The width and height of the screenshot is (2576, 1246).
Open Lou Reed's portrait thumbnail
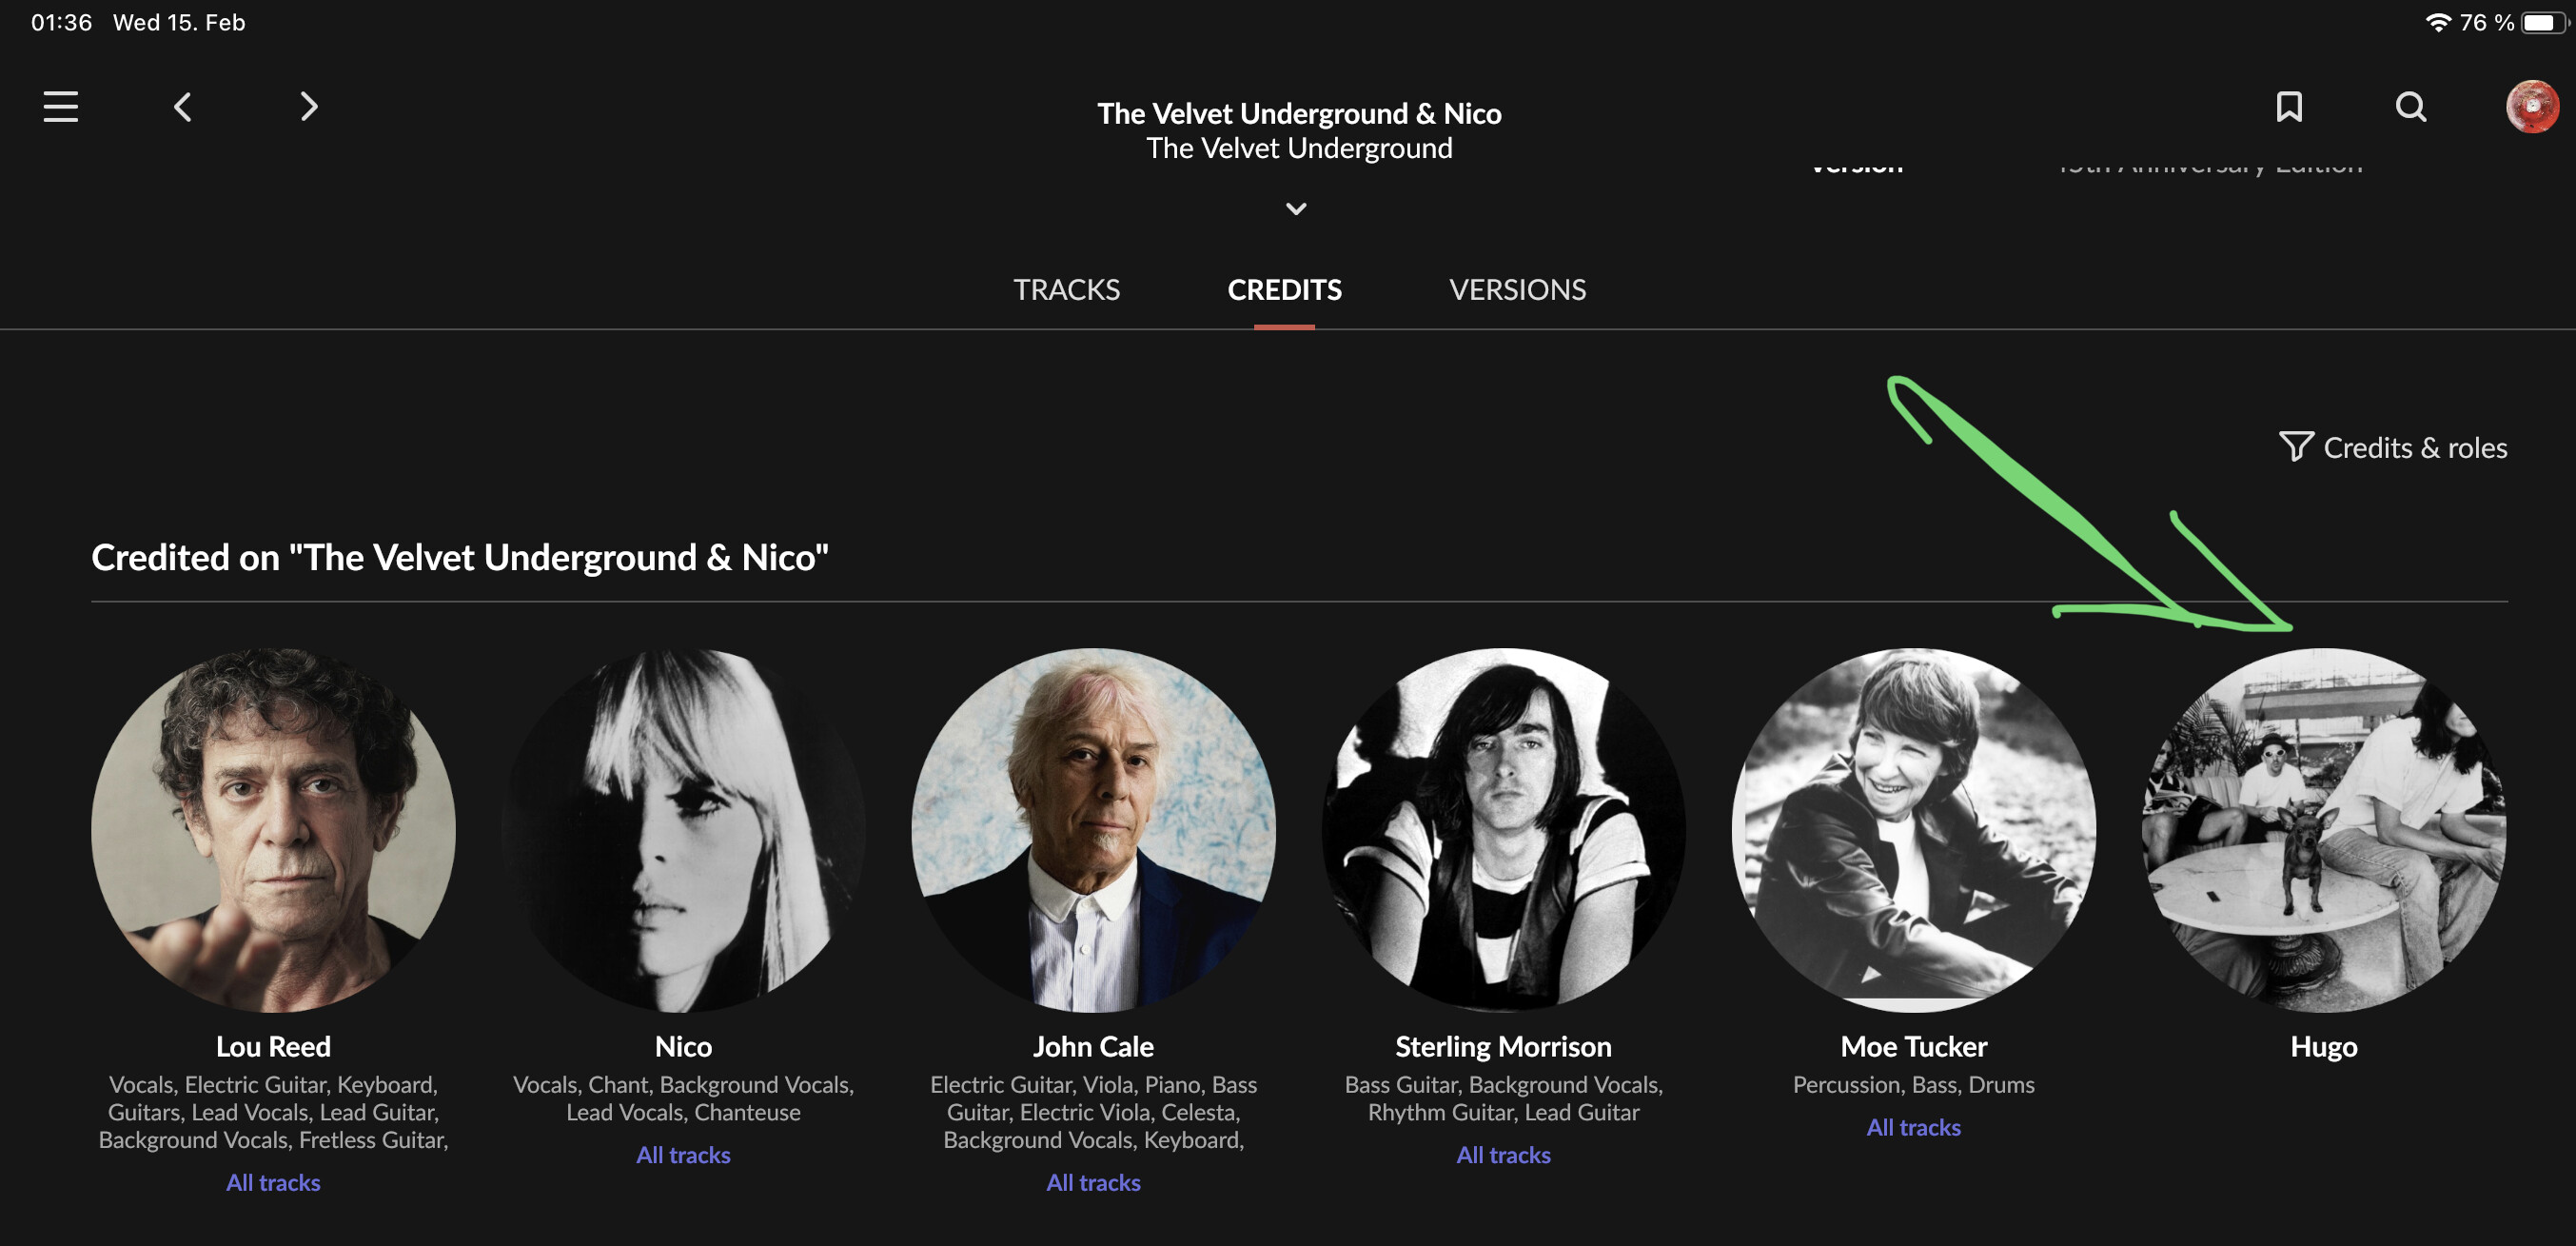(273, 830)
